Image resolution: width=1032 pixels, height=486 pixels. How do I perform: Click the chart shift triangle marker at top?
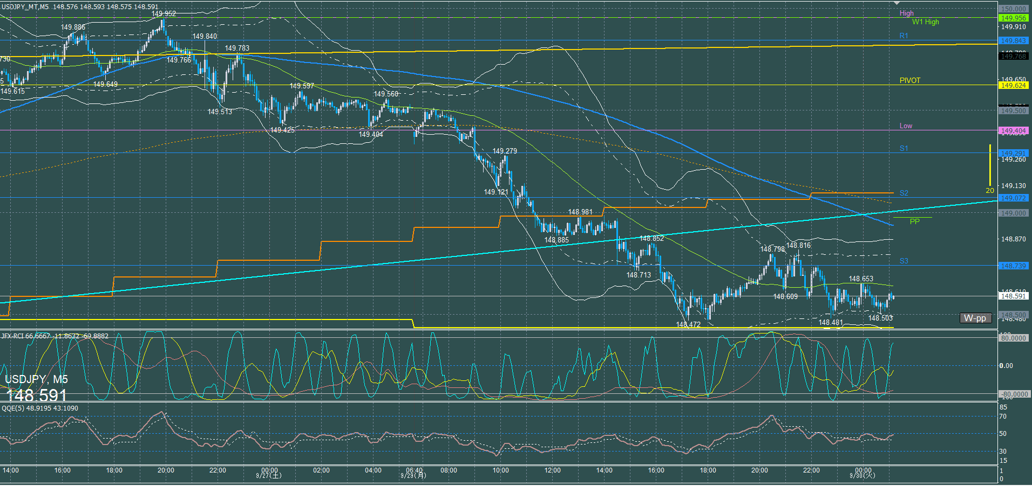pos(897,3)
